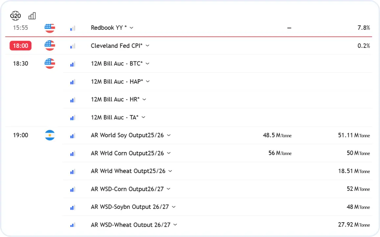Click the 27.92 M Tonne WSD-Wheat value

point(354,225)
